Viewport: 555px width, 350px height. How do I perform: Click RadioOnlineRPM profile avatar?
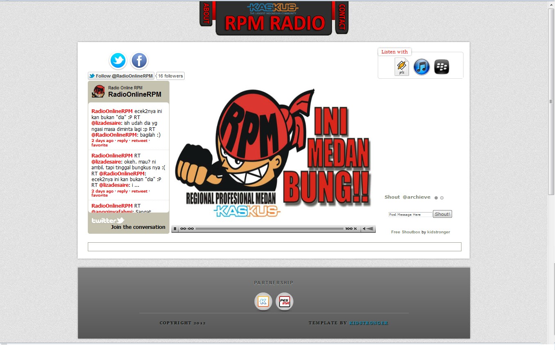point(98,91)
